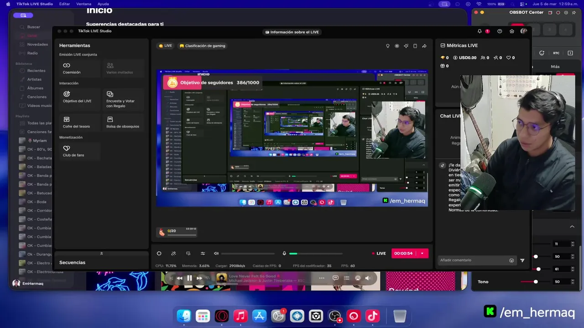
Task: Open Ayuda menu in menu bar
Action: pos(103,4)
